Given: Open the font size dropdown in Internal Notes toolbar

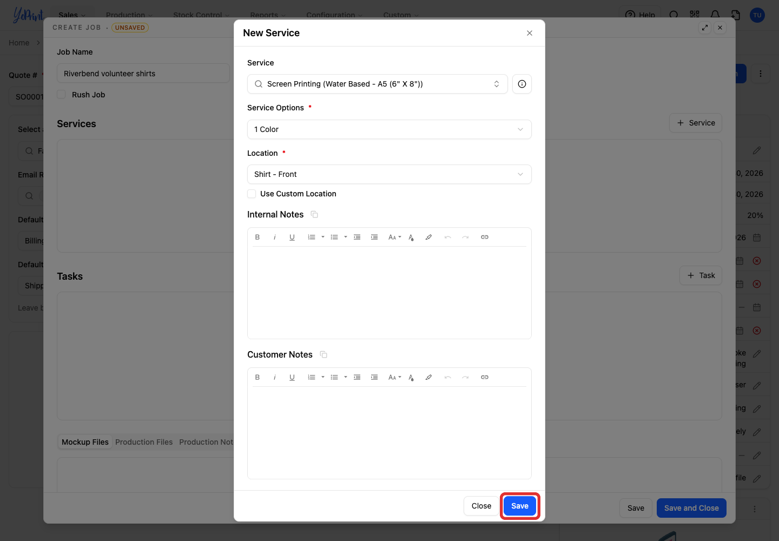Looking at the screenshot, I should pyautogui.click(x=395, y=237).
